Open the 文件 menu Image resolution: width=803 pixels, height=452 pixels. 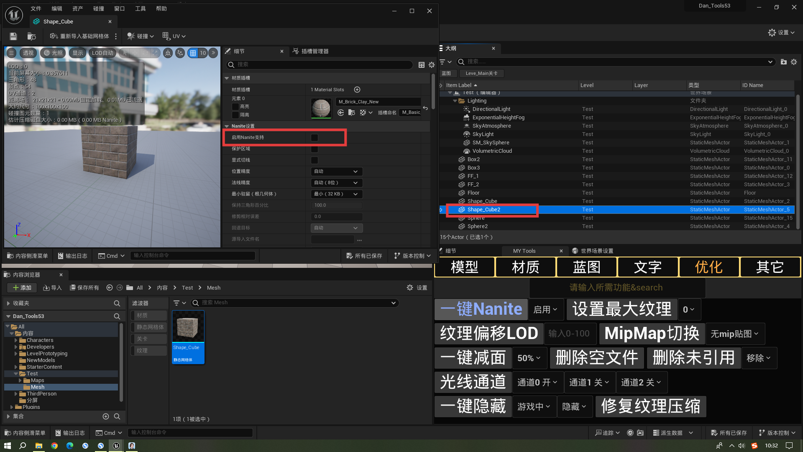[36, 8]
